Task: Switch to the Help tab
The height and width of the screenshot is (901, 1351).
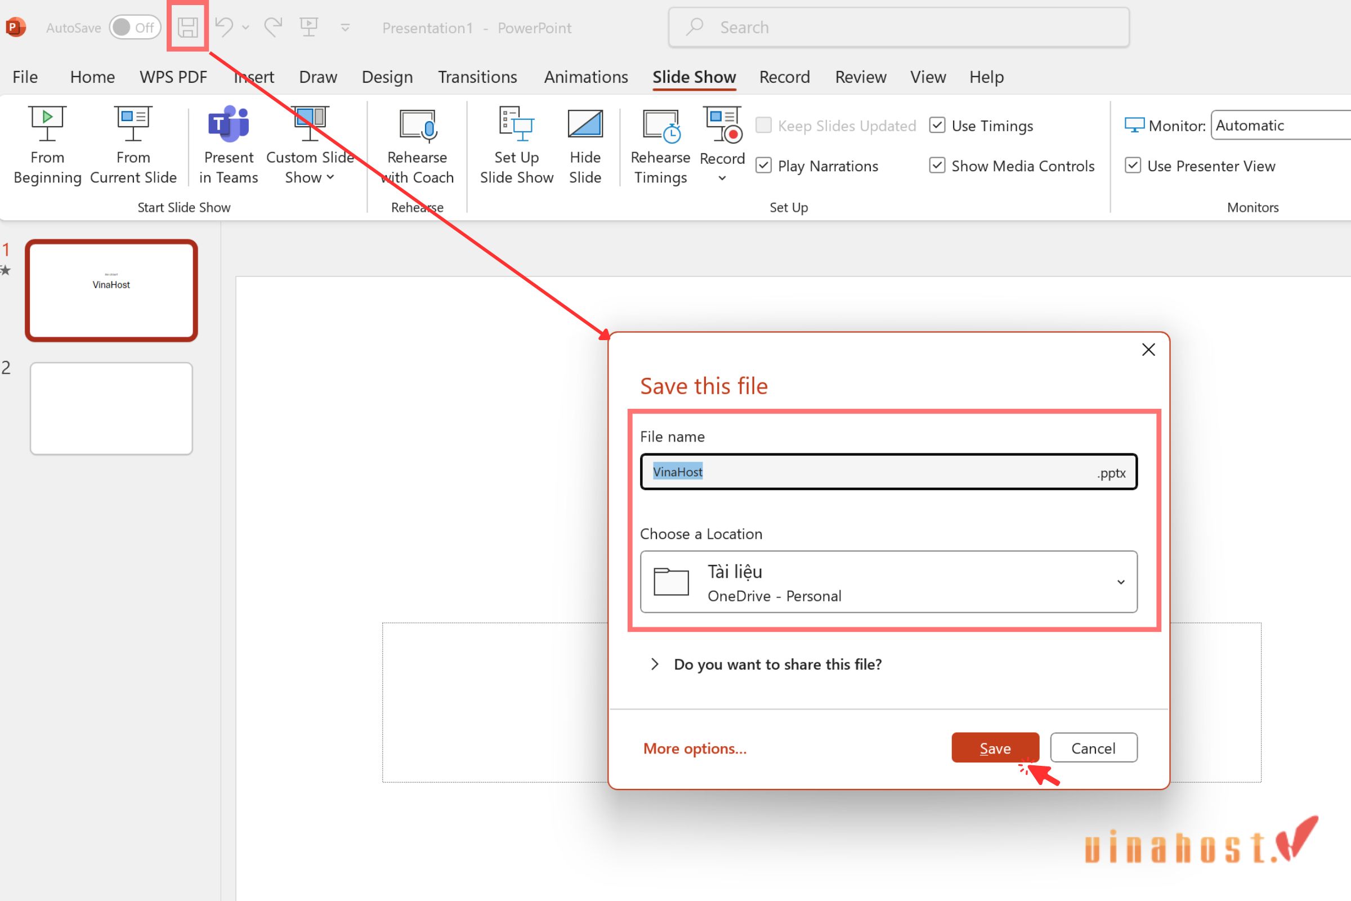Action: tap(986, 77)
